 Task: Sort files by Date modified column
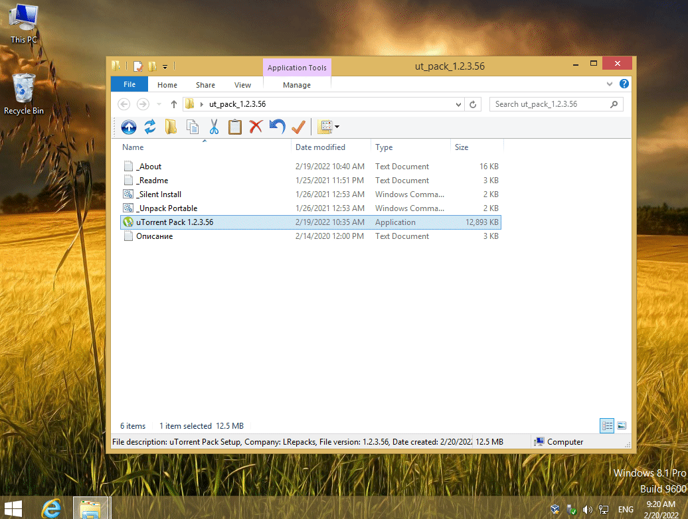pyautogui.click(x=331, y=147)
